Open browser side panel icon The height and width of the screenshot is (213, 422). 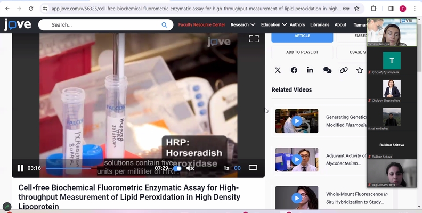point(391,9)
